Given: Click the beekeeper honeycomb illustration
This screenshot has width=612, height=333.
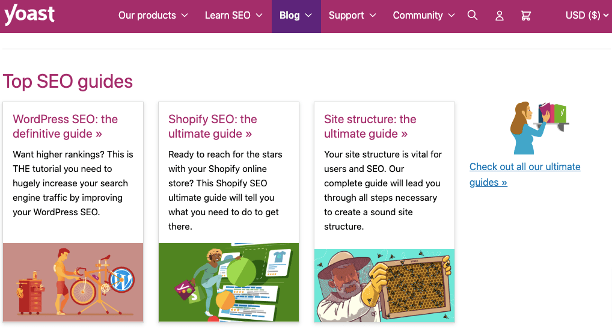Looking at the screenshot, I should 384,286.
